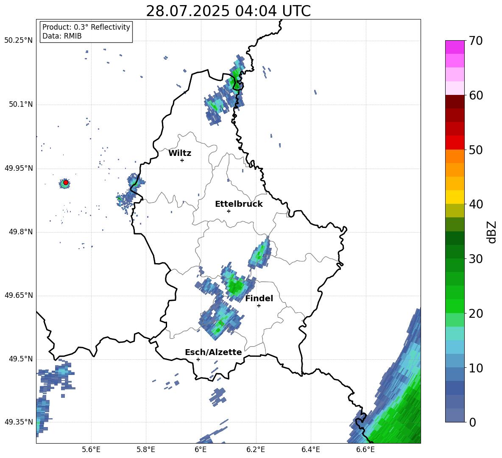Click the cross marker below Wiltz
Image resolution: width=502 pixels, height=458 pixels.
point(182,160)
